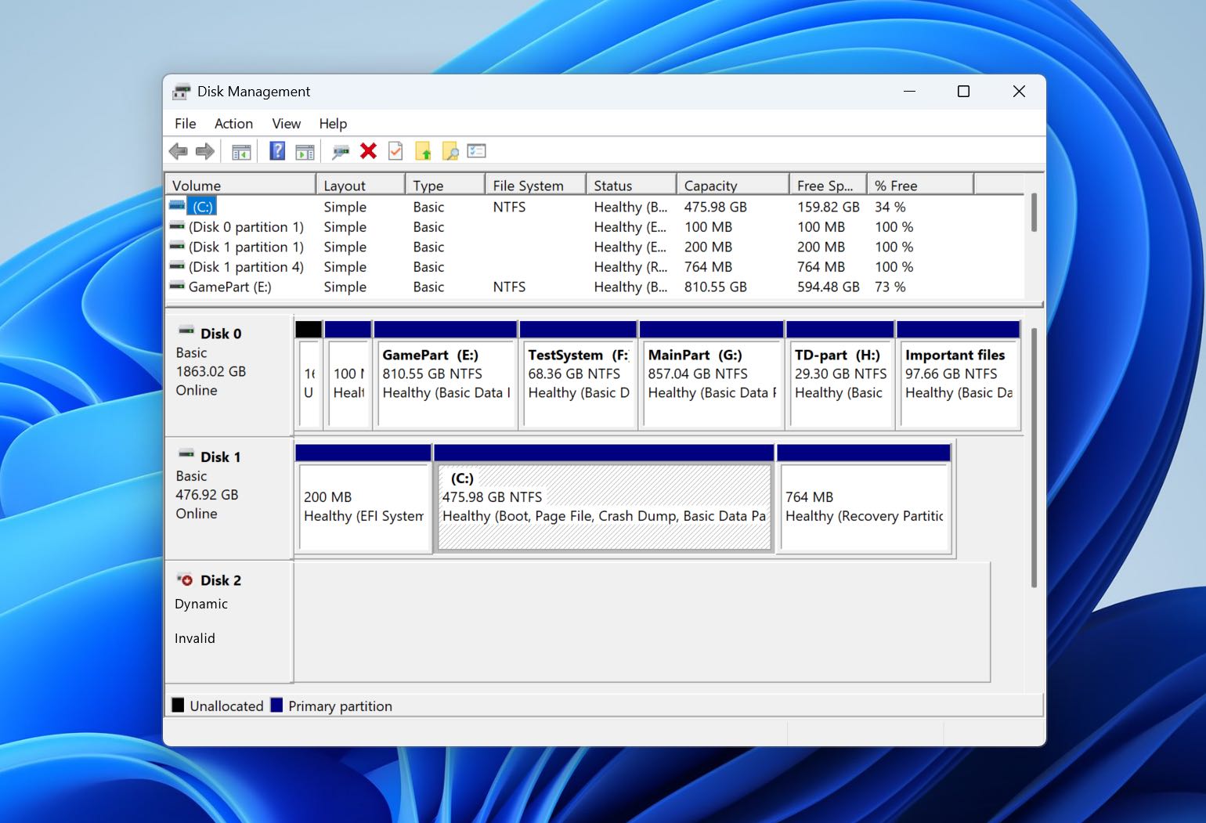
Task: Select the C: partition block on Disk 1
Action: pos(603,506)
